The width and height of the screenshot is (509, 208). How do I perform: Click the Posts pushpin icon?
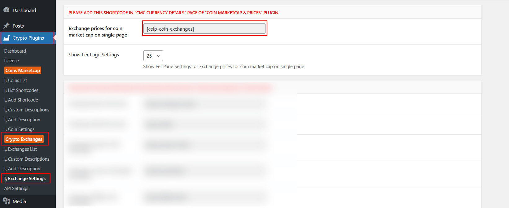(6, 26)
